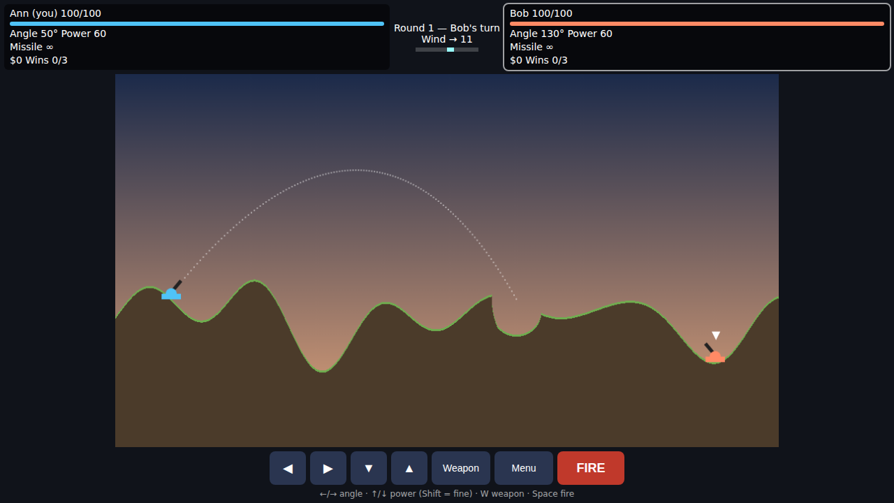Click the keyboard shortcuts hint text
The width and height of the screenshot is (894, 503).
447,494
